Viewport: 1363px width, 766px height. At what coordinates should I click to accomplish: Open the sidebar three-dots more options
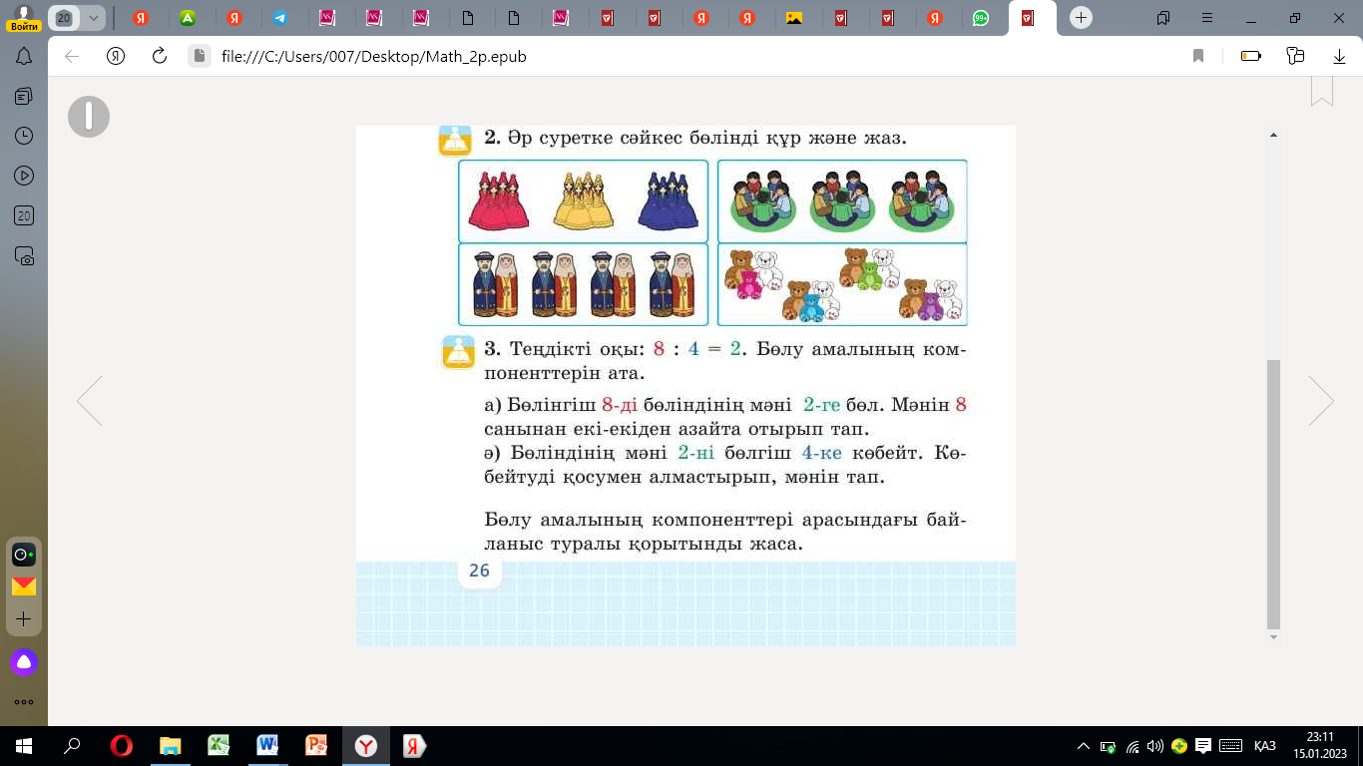tap(24, 701)
